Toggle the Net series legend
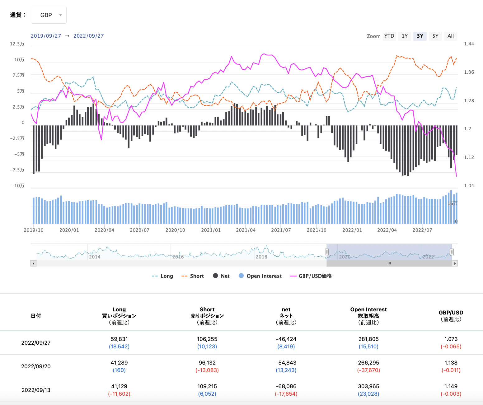 (221, 276)
